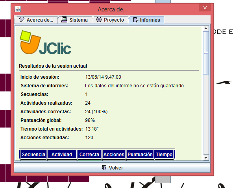Click the Actividades realizadas value 24
233x188 pixels.
pos(88,103)
